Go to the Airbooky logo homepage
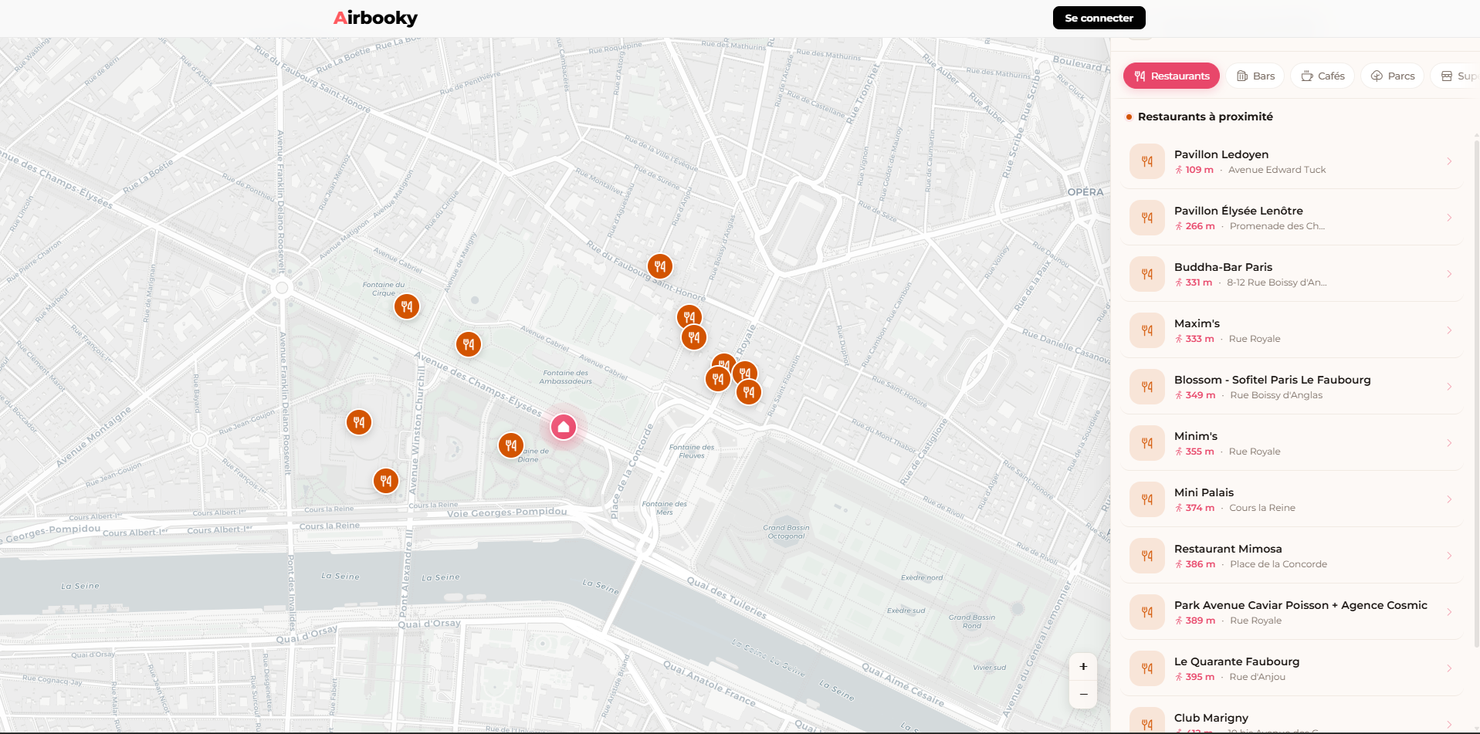This screenshot has height=734, width=1480. pos(375,18)
